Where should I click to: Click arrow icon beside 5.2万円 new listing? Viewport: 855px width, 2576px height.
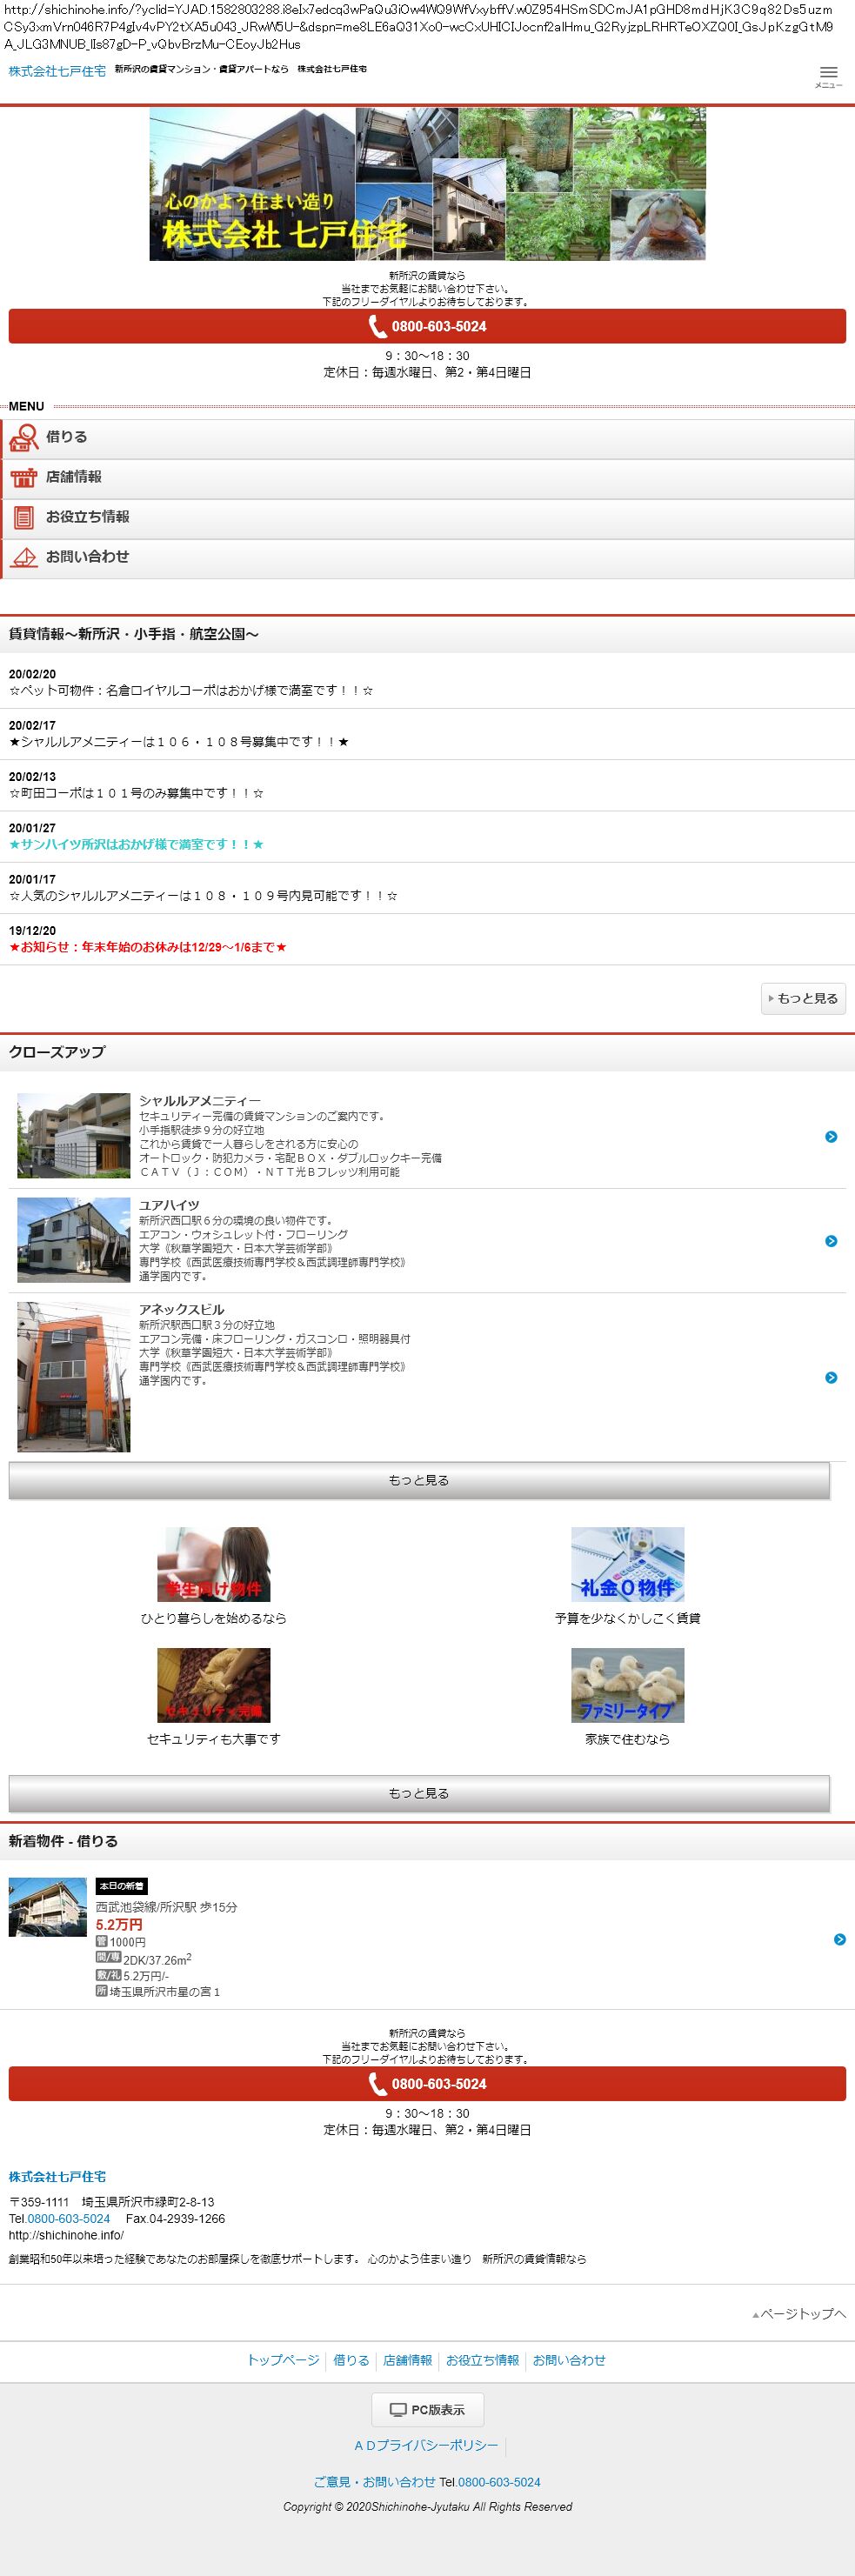(839, 1939)
